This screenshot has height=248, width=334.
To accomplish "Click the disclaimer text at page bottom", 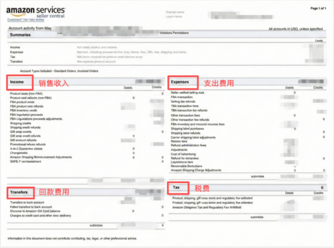I will click(72, 238).
